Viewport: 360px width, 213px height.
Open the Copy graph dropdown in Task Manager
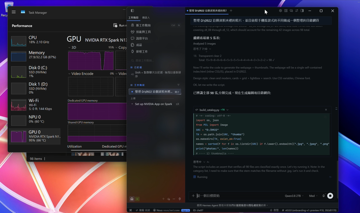[116, 48]
